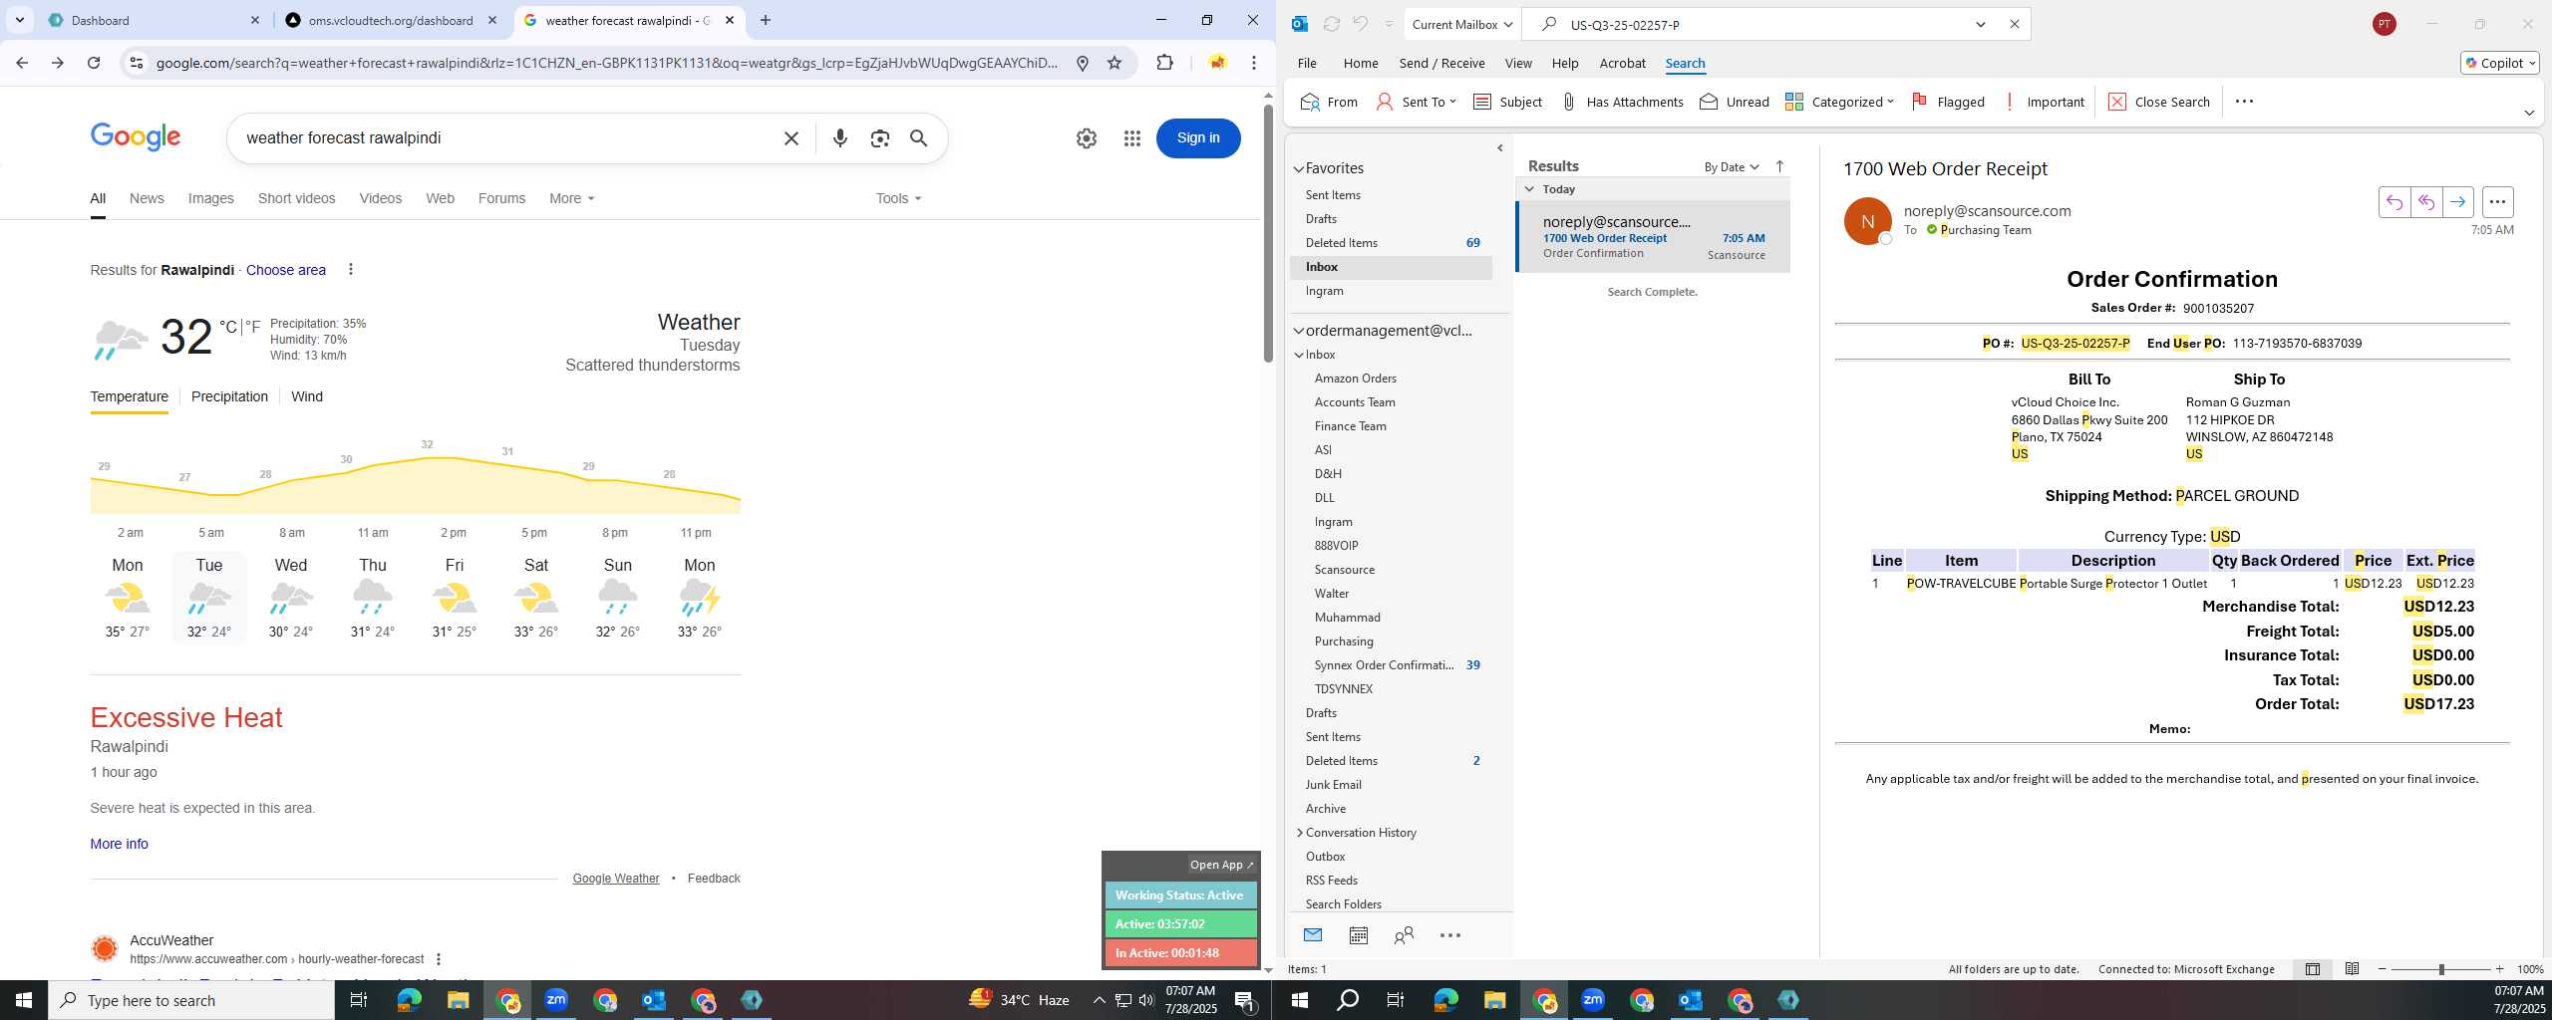
Task: Adjust the Outlook zoom slider handle
Action: point(2441,969)
